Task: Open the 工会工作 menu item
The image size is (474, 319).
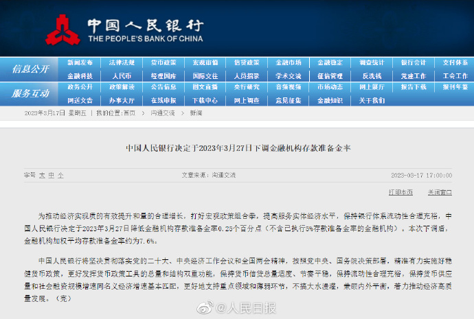Action: coord(455,76)
